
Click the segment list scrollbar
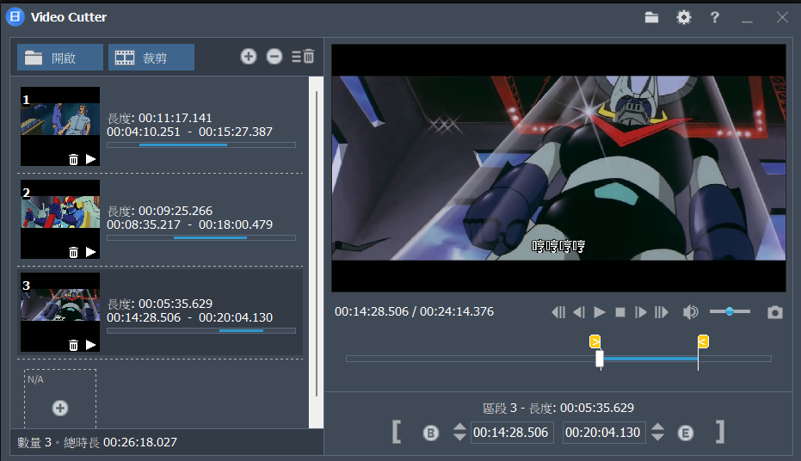[x=317, y=244]
